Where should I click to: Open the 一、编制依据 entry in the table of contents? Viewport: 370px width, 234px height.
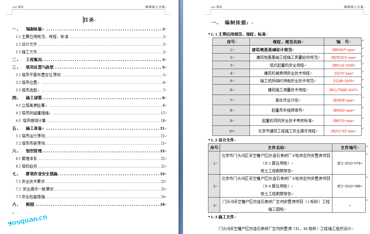(35, 29)
